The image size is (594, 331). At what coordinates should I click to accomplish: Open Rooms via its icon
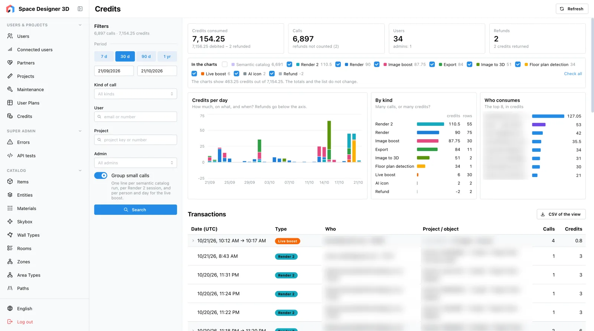point(10,249)
